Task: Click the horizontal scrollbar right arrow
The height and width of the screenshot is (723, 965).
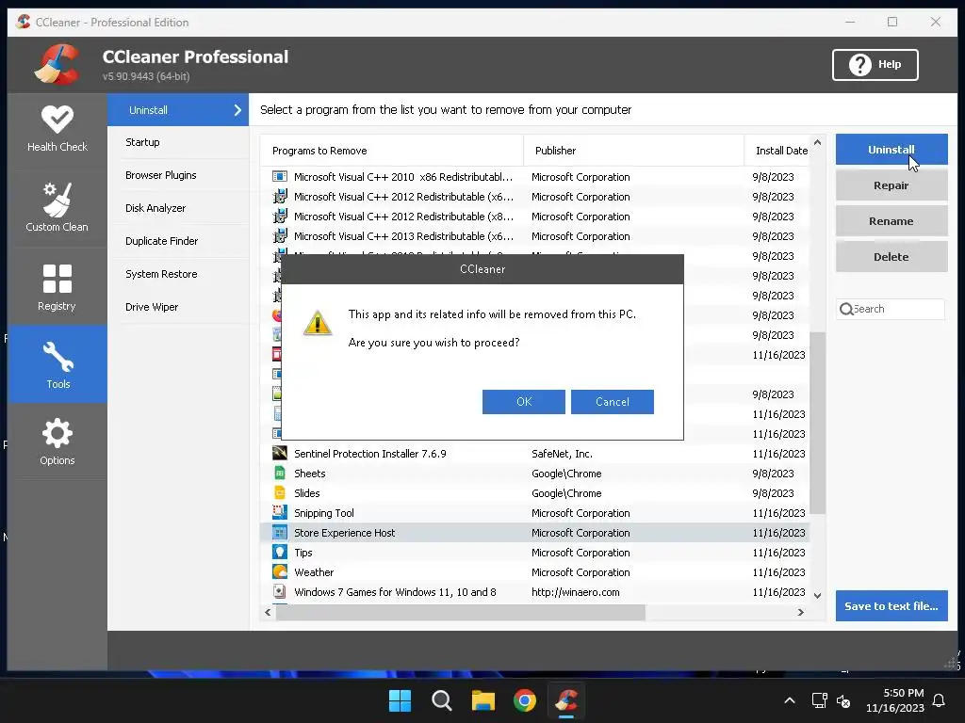Action: point(801,612)
